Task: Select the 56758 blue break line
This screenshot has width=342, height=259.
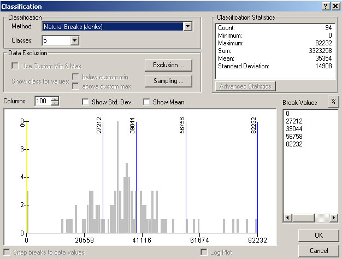Action: 186,177
